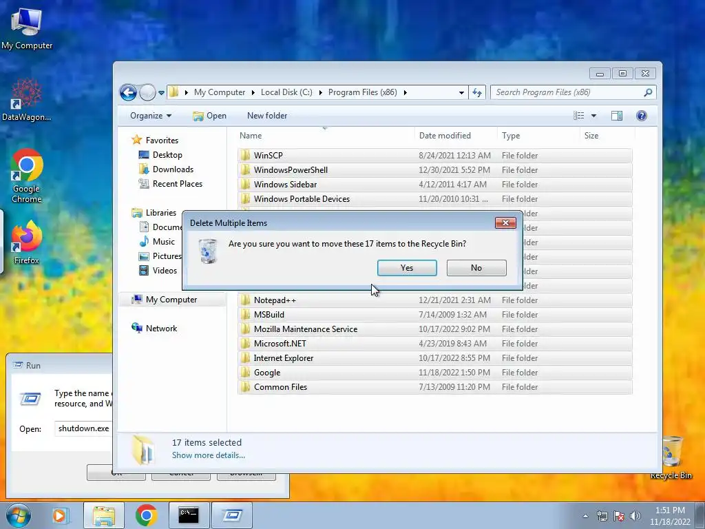Viewport: 705px width, 529px height.
Task: Sort by the Name column header
Action: (325, 136)
